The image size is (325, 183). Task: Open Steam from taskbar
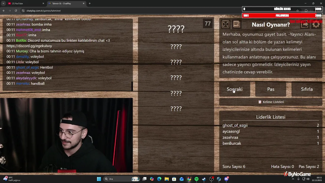point(204,179)
